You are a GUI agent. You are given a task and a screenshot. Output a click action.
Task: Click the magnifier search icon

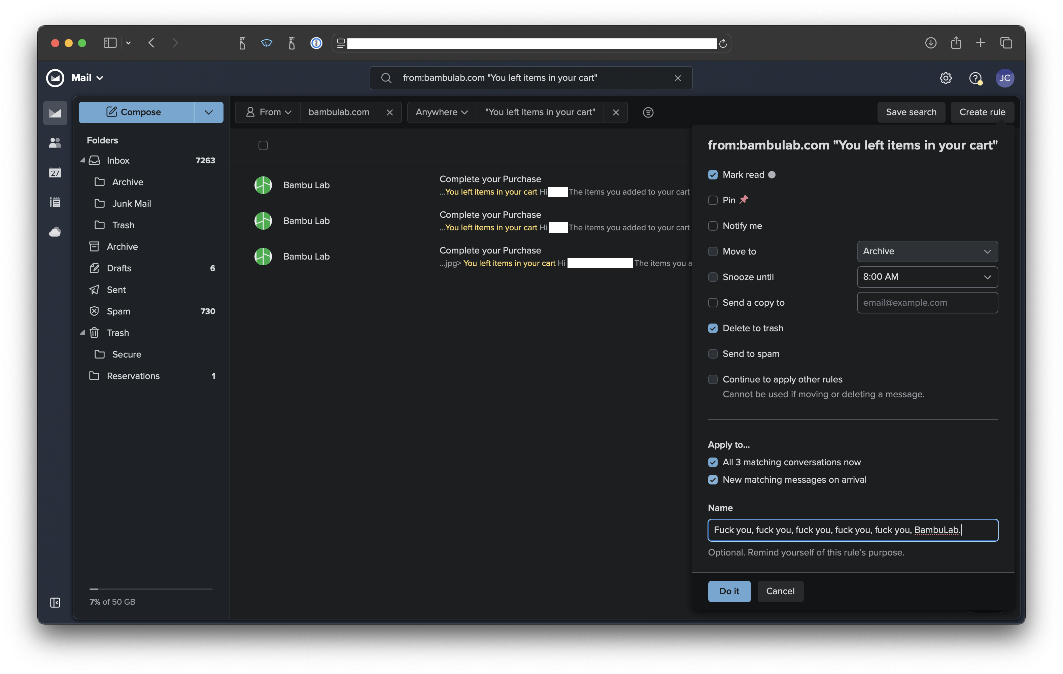coord(386,78)
